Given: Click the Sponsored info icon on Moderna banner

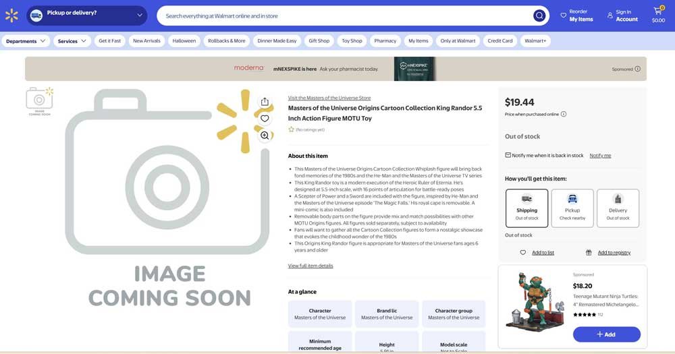Looking at the screenshot, I should 638,69.
